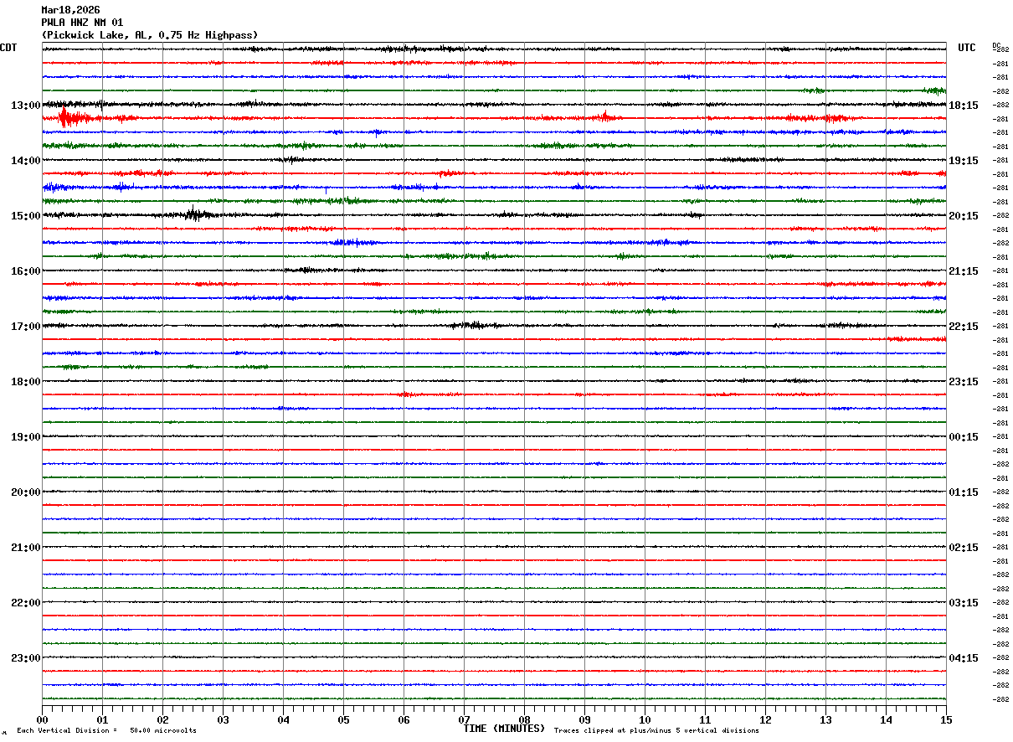1013x742 pixels.
Task: Select the station code PWLA HNZ NM 01
Action: click(x=82, y=23)
